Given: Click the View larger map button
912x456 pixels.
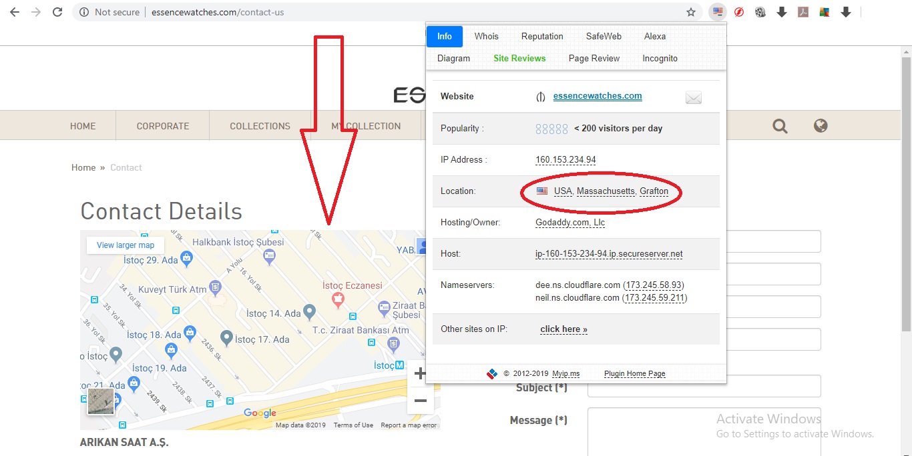Looking at the screenshot, I should click(126, 245).
